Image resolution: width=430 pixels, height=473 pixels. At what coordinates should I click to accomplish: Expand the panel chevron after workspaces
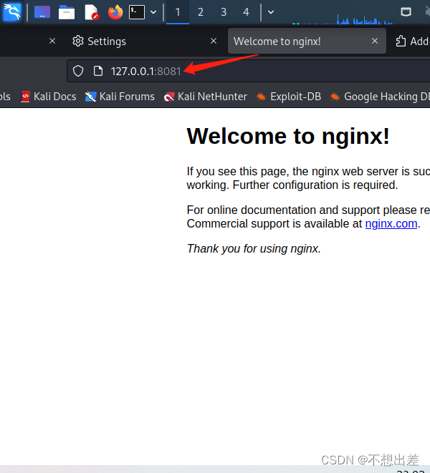pos(271,12)
